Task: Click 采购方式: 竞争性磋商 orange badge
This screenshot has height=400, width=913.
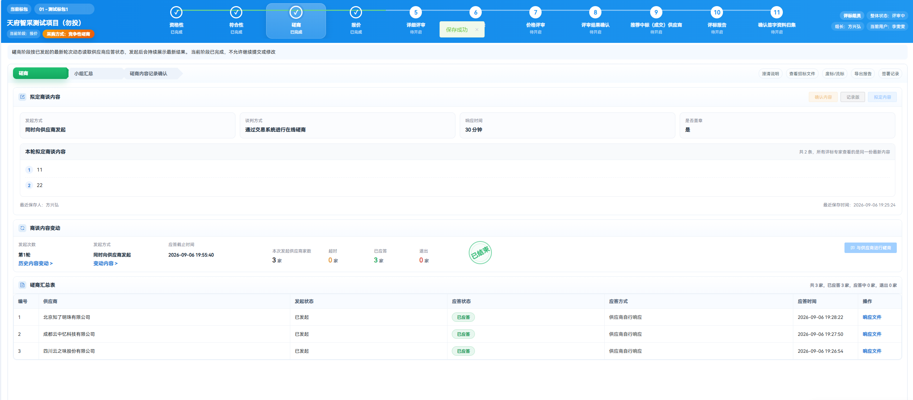Action: coord(69,34)
